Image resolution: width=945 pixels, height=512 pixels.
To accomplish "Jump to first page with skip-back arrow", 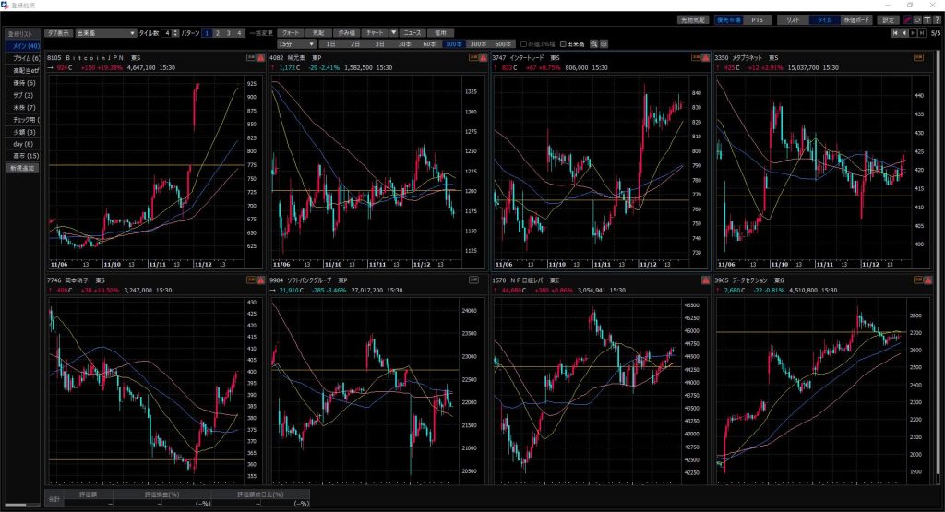I will click(x=894, y=32).
